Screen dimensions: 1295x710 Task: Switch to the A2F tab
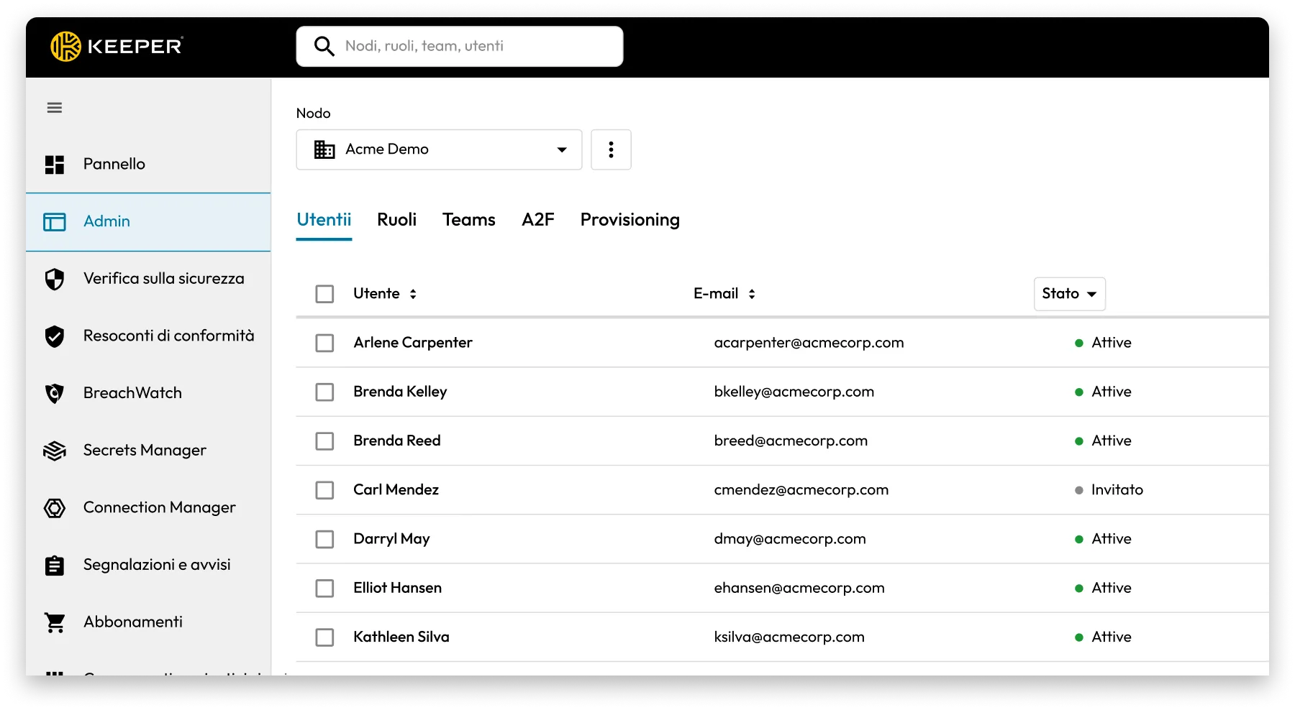[537, 220]
